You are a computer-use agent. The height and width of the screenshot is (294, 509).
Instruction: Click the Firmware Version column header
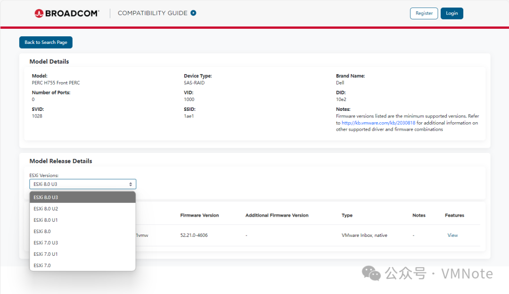click(200, 215)
